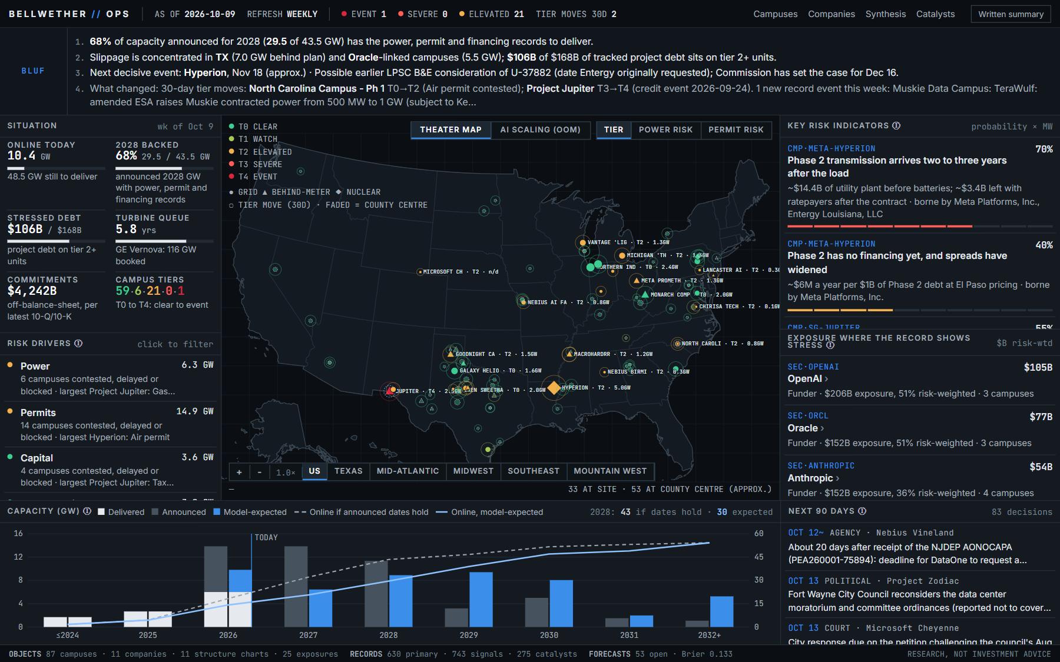Click the 40% Hyperion financing probability bar
The width and height of the screenshot is (1060, 662).
(x=920, y=310)
